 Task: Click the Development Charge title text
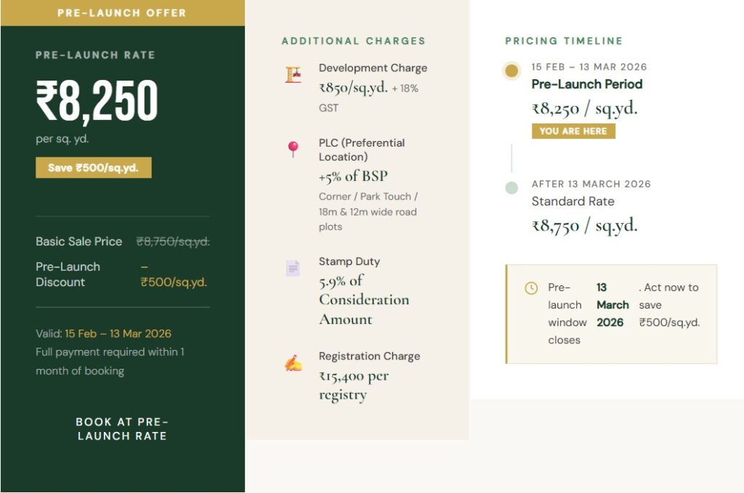click(x=373, y=68)
